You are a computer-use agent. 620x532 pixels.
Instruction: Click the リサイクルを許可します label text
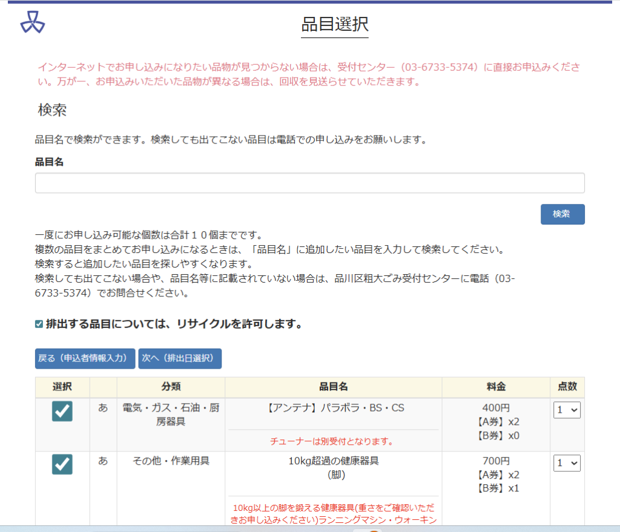[174, 324]
